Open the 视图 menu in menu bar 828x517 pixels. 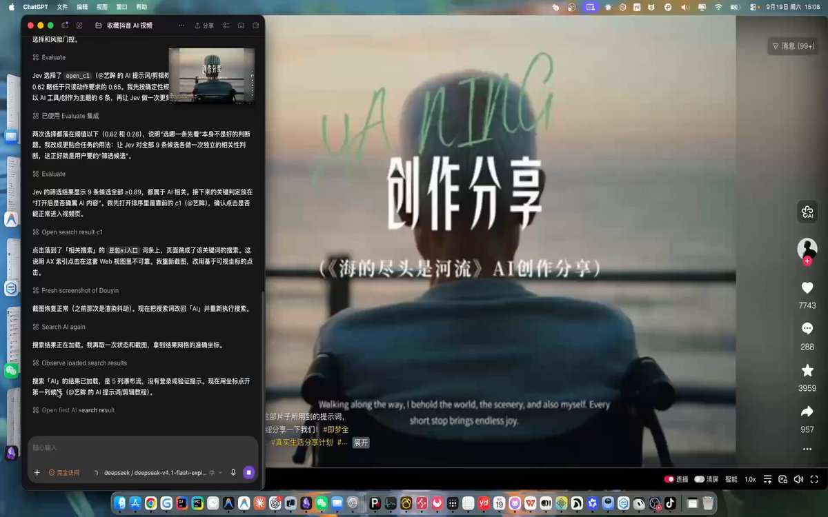(x=102, y=6)
